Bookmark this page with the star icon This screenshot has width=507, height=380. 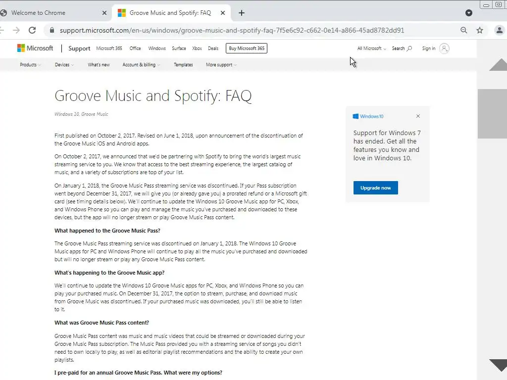[480, 30]
